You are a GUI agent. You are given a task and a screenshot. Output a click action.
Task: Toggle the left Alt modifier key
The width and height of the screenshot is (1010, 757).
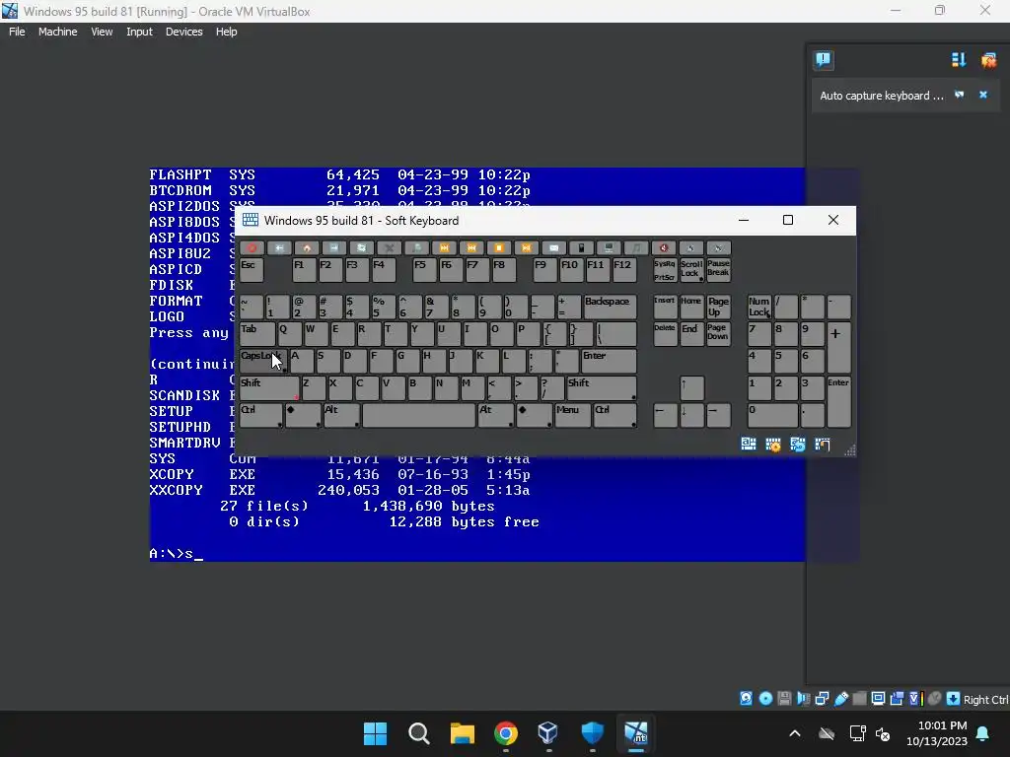click(x=341, y=415)
